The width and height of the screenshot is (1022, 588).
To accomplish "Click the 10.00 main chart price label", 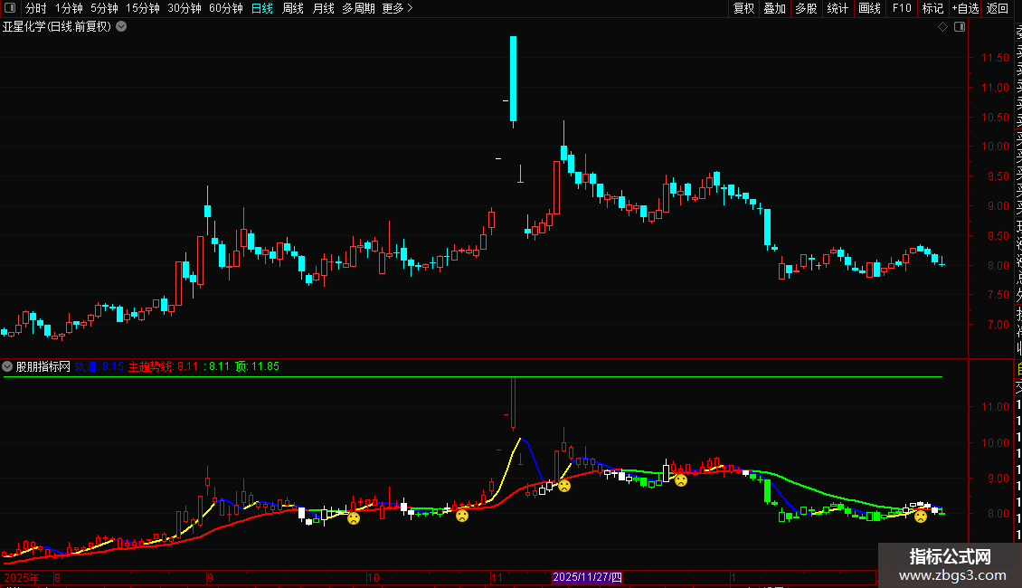I will (995, 146).
